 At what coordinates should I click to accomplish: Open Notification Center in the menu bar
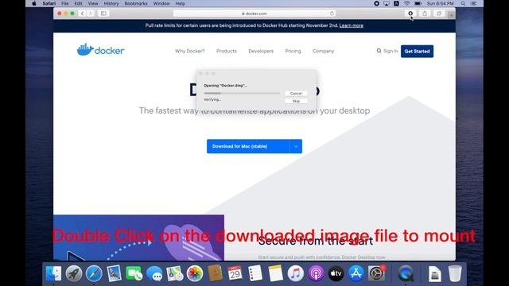[474, 3]
